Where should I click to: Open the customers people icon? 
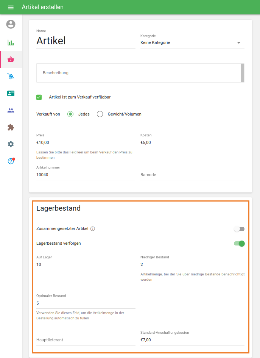[x=11, y=111]
